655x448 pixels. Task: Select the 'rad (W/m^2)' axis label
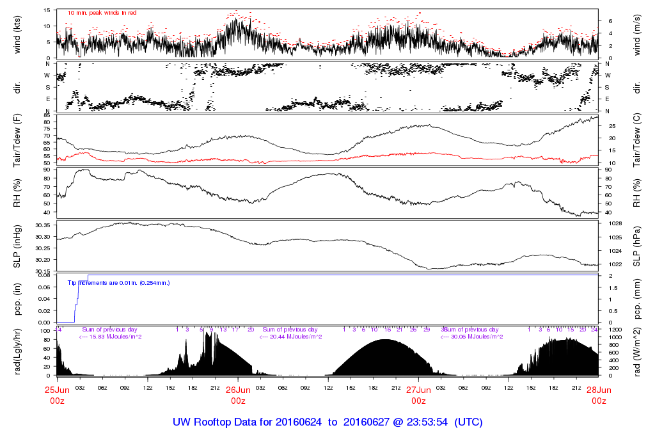tap(639, 351)
